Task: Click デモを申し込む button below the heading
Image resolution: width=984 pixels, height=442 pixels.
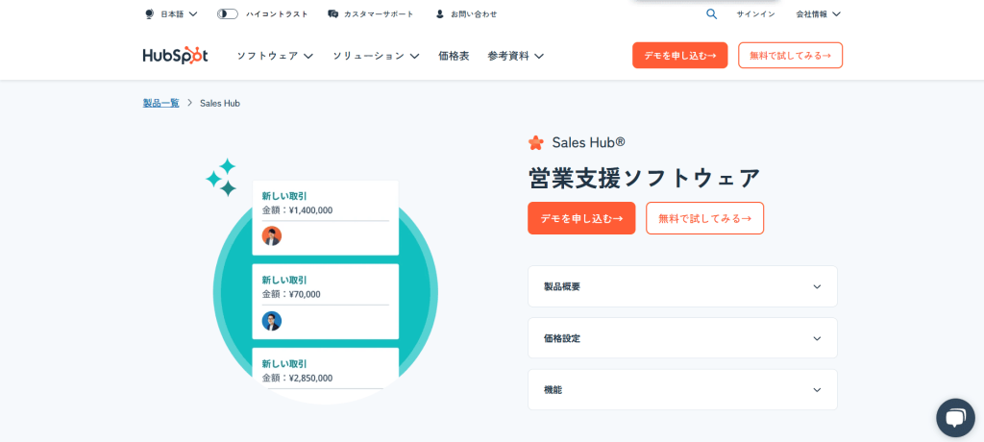Action: (581, 218)
